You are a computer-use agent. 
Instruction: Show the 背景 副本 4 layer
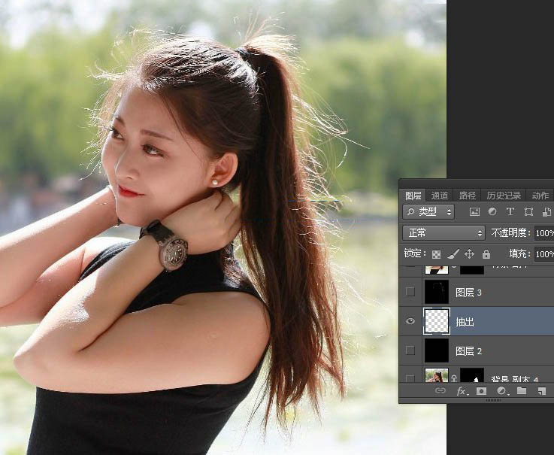pyautogui.click(x=410, y=378)
